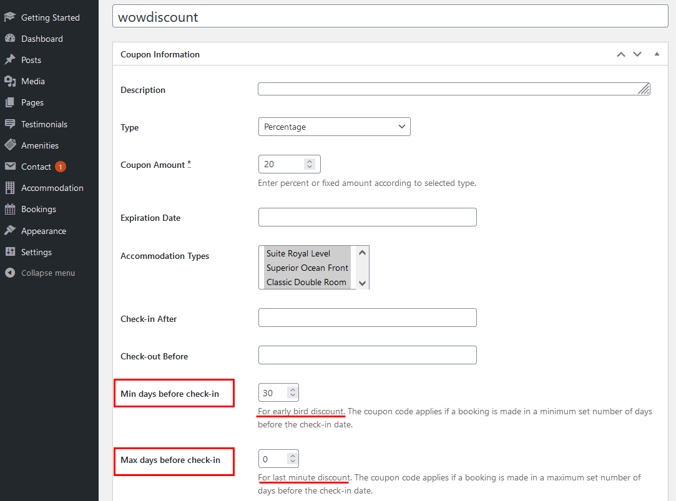Image resolution: width=676 pixels, height=501 pixels.
Task: Click Accommodation Types list scroll up arrow
Action: pos(362,253)
